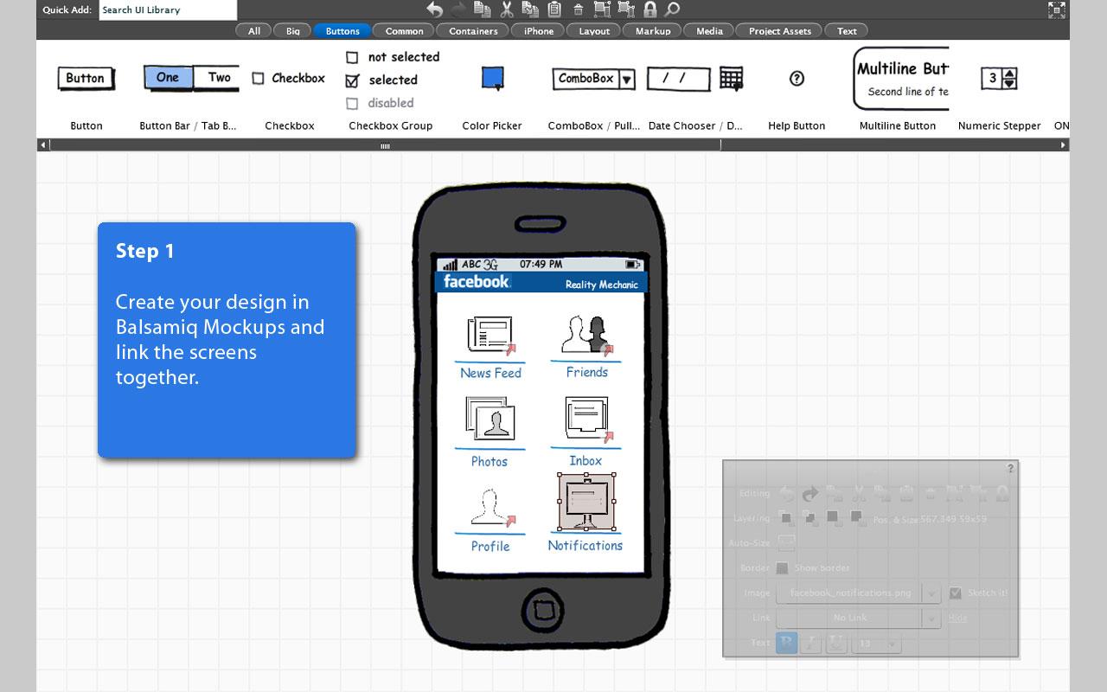Open the Media library tab
Screen dimensions: 1107x692
tap(709, 31)
